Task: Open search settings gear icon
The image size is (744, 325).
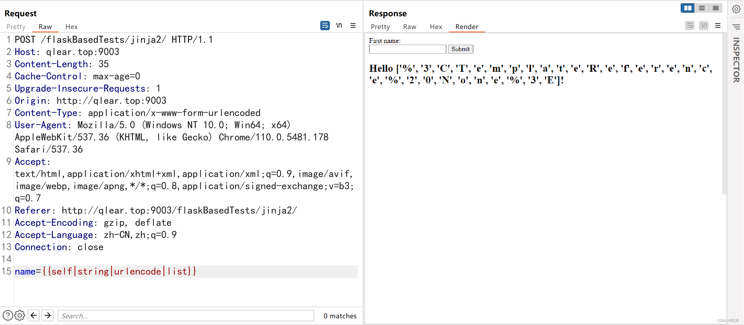Action: click(20, 315)
